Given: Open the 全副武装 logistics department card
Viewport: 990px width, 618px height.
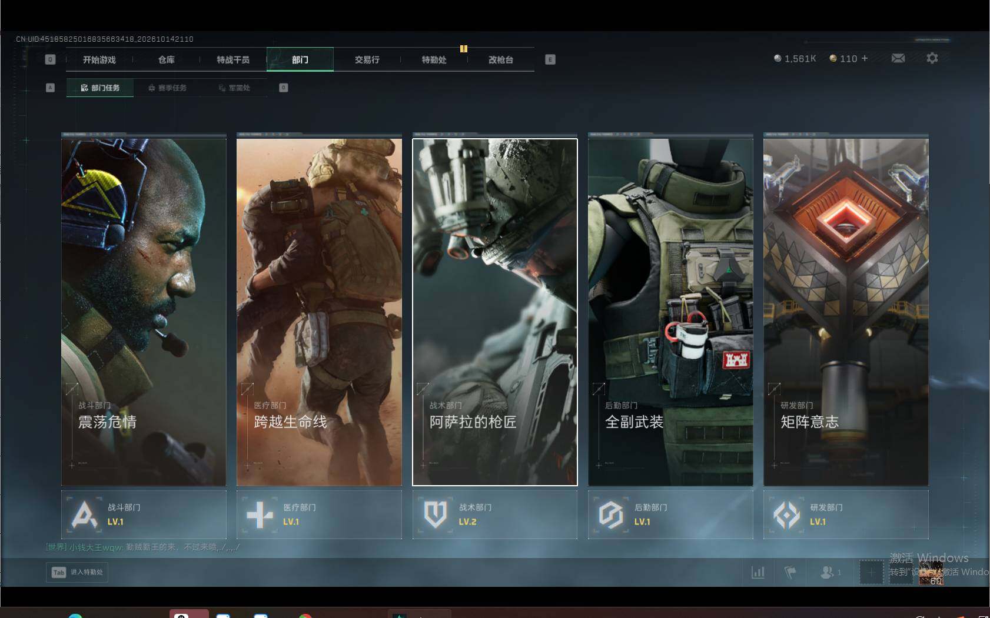Looking at the screenshot, I should click(x=670, y=312).
